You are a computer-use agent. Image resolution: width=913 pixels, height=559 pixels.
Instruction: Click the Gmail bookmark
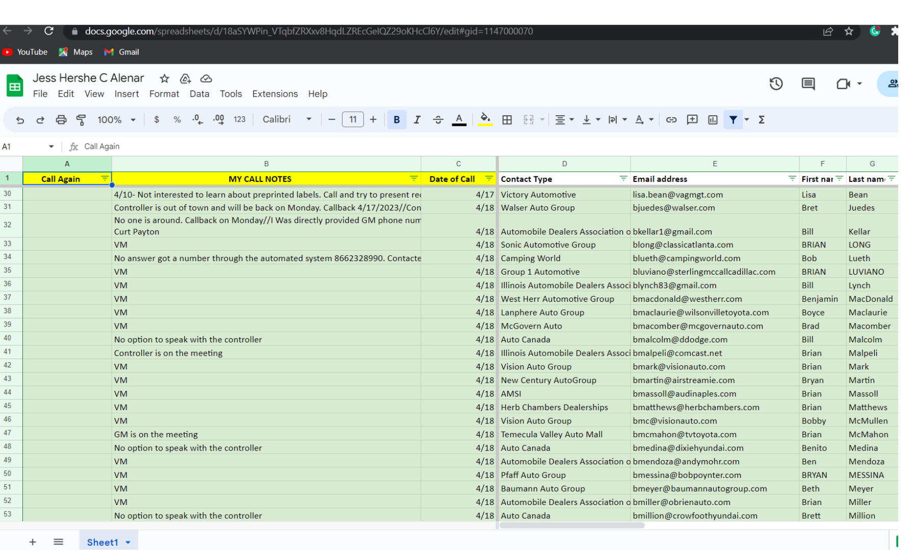[122, 52]
